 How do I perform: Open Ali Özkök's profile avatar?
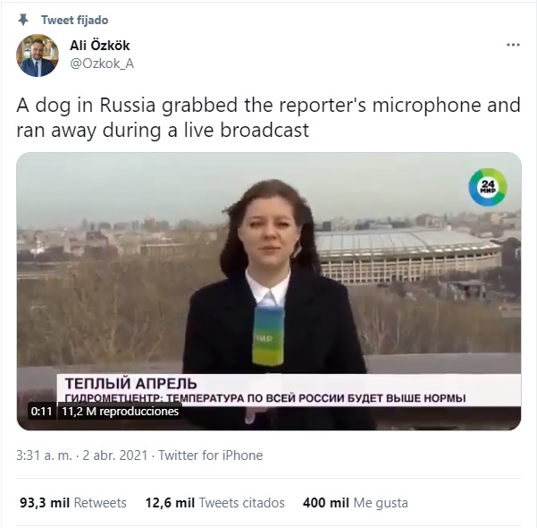tap(38, 55)
